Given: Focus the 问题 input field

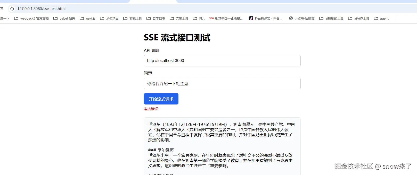Looking at the screenshot, I should coord(222,83).
